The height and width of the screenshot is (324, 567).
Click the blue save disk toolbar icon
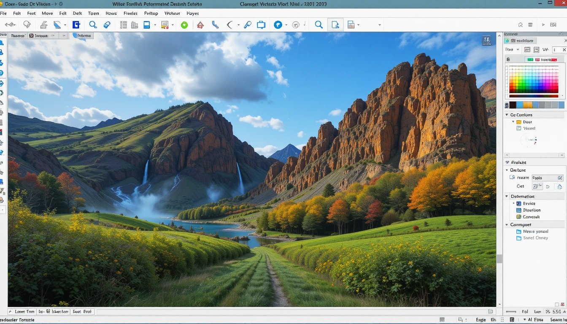click(x=147, y=25)
